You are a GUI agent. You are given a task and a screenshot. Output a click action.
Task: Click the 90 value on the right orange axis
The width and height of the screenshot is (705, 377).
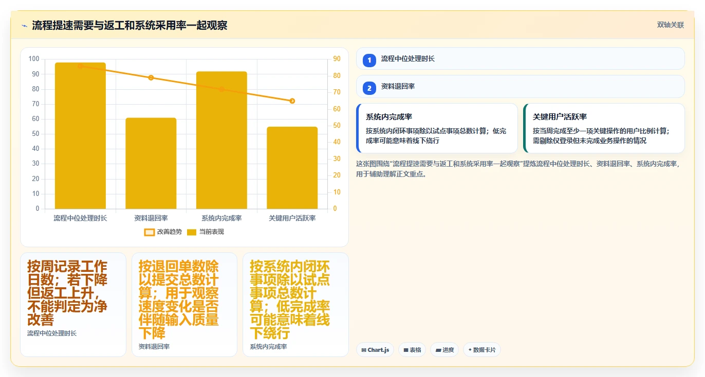coord(337,59)
